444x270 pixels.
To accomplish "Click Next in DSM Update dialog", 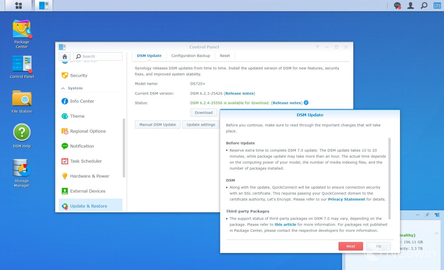I will coord(351,246).
